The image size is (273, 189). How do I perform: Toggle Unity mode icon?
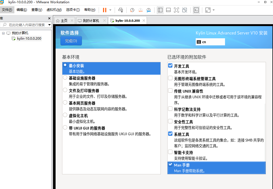(x=185, y=10)
